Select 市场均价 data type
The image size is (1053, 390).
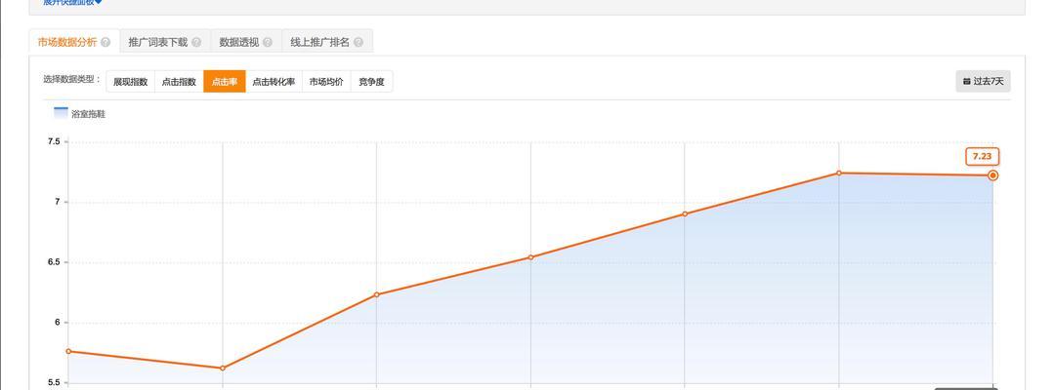pos(326,82)
